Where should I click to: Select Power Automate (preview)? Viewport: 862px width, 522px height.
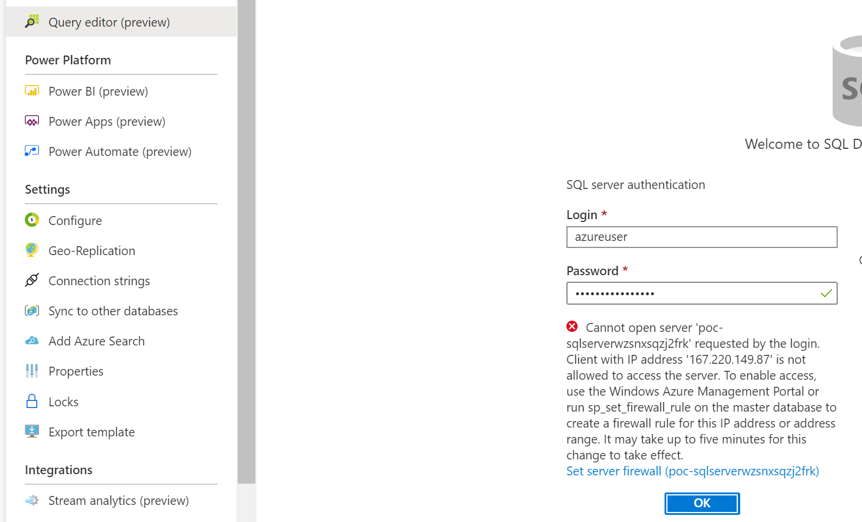pyautogui.click(x=121, y=151)
